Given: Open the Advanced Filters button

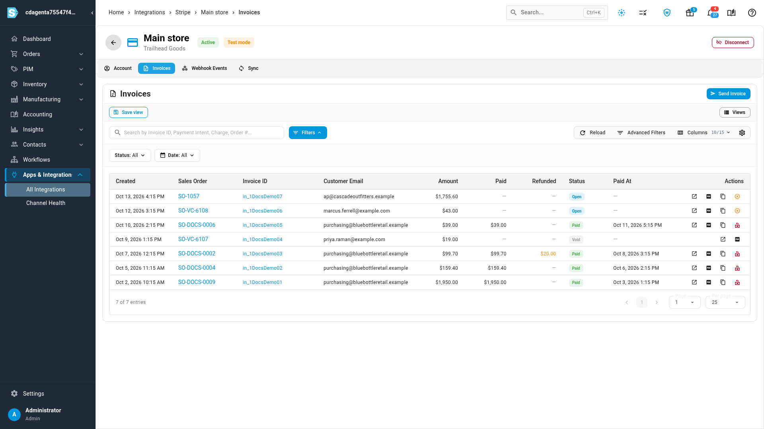Looking at the screenshot, I should pos(641,133).
